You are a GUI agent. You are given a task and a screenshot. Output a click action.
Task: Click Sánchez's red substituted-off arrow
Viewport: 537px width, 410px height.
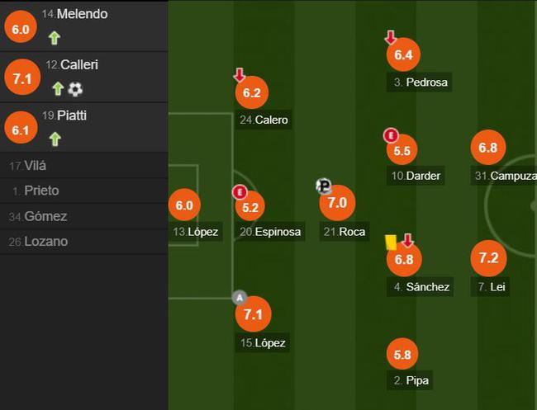(406, 241)
